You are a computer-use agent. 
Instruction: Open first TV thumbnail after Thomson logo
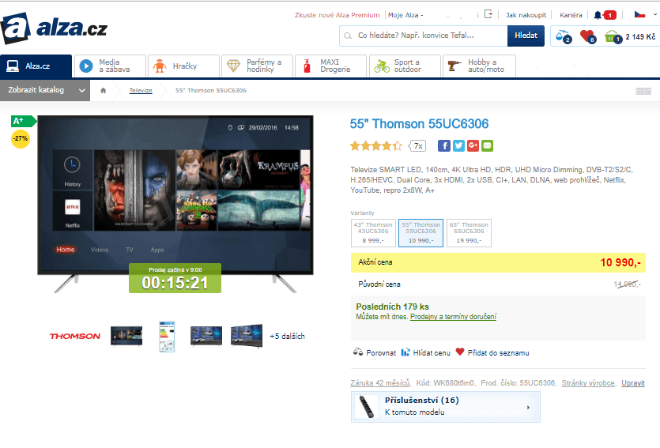(x=126, y=336)
